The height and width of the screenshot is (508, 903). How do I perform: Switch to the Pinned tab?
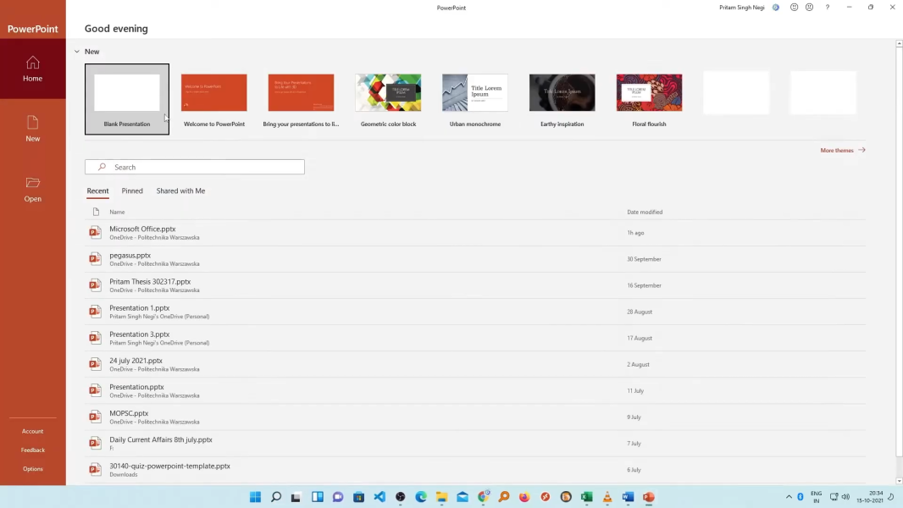[x=132, y=191]
